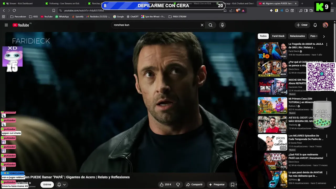The height and width of the screenshot is (189, 336).
Task: Click the Preguntar ask button
Action: point(217,185)
